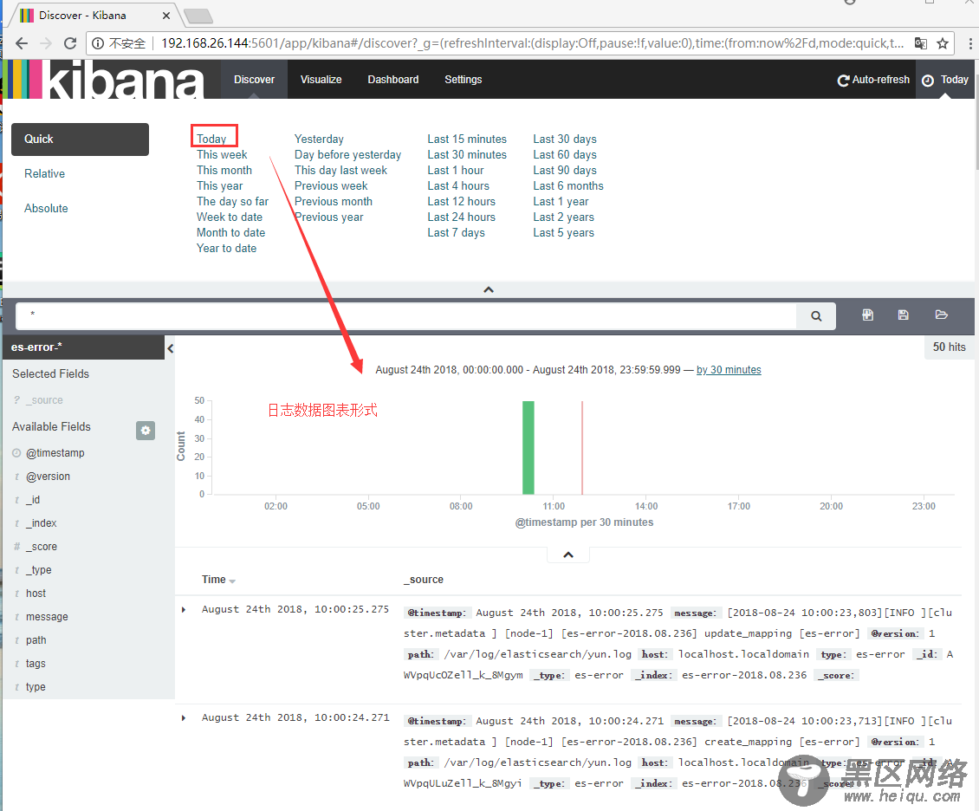Choose Today quick range

211,139
